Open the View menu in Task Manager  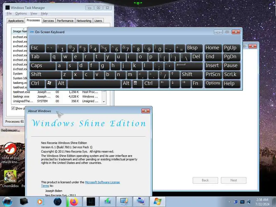(34, 13)
